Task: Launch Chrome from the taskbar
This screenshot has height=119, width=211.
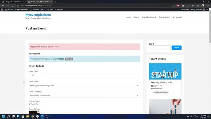Action: coord(33,116)
